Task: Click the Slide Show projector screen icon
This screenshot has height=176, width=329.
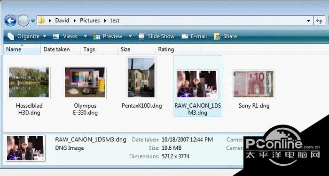Action: pyautogui.click(x=141, y=37)
